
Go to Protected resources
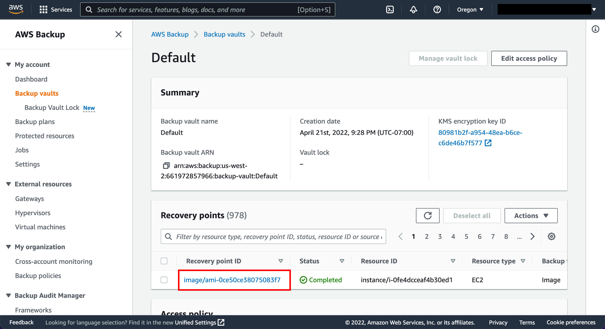(x=45, y=136)
